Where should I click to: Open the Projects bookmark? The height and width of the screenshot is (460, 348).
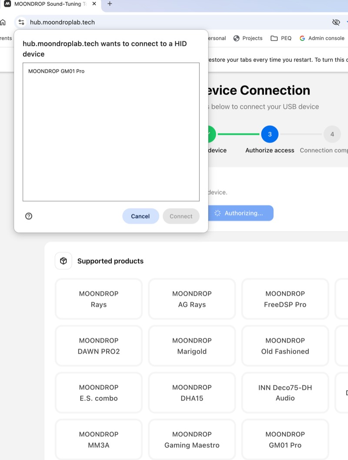coord(248,38)
